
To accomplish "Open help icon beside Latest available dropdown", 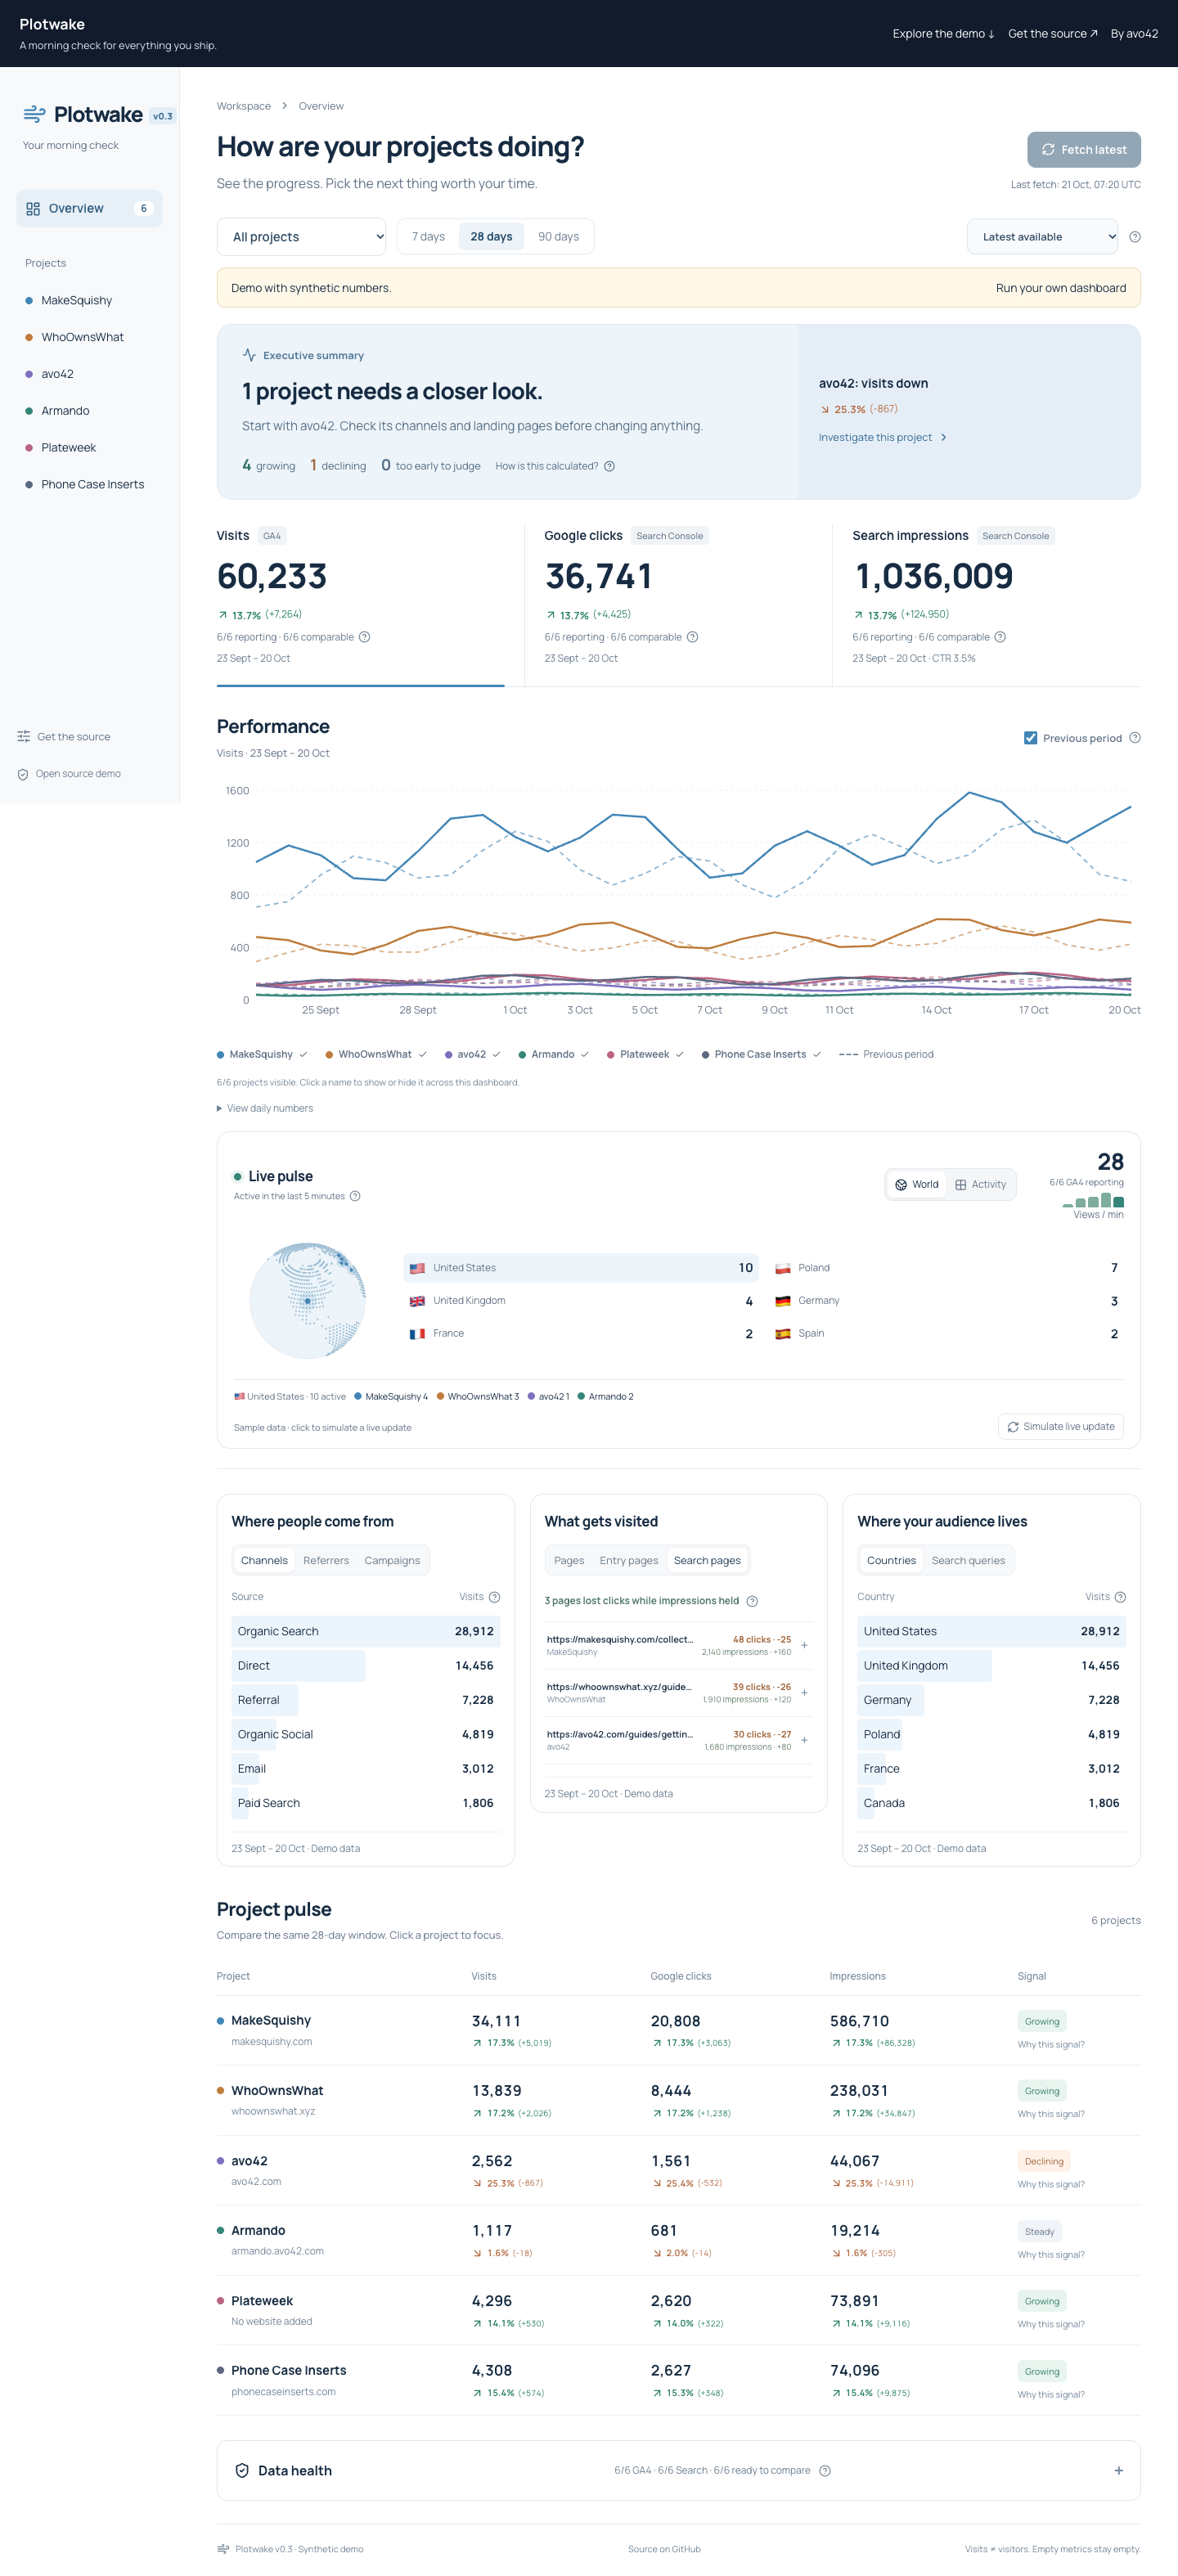I will 1134,237.
